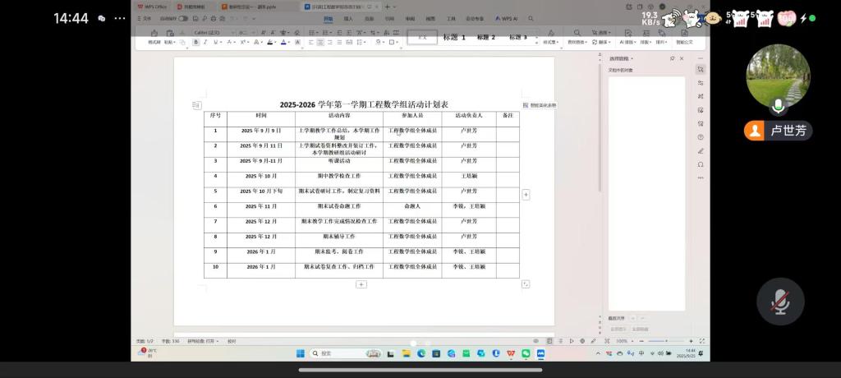Unmute the crossed-out microphone button

coord(780,302)
